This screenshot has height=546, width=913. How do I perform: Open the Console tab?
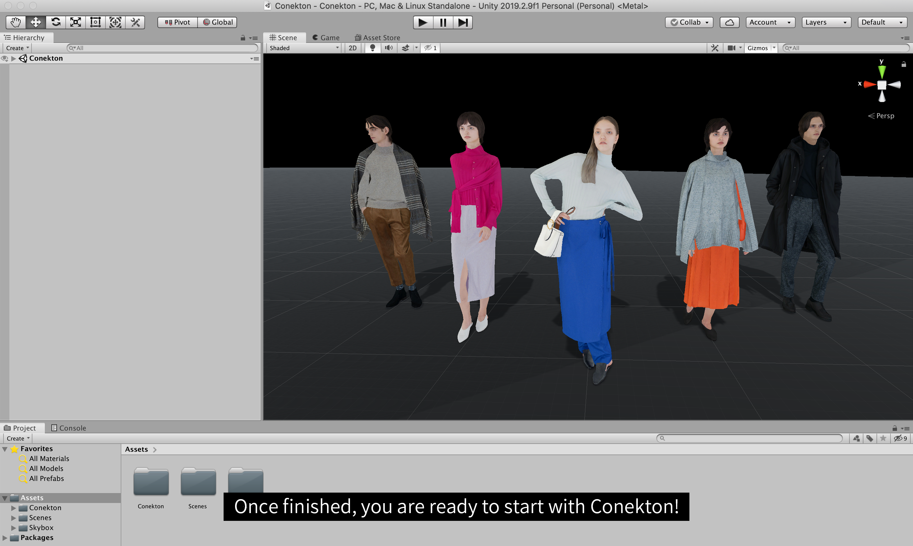point(68,428)
